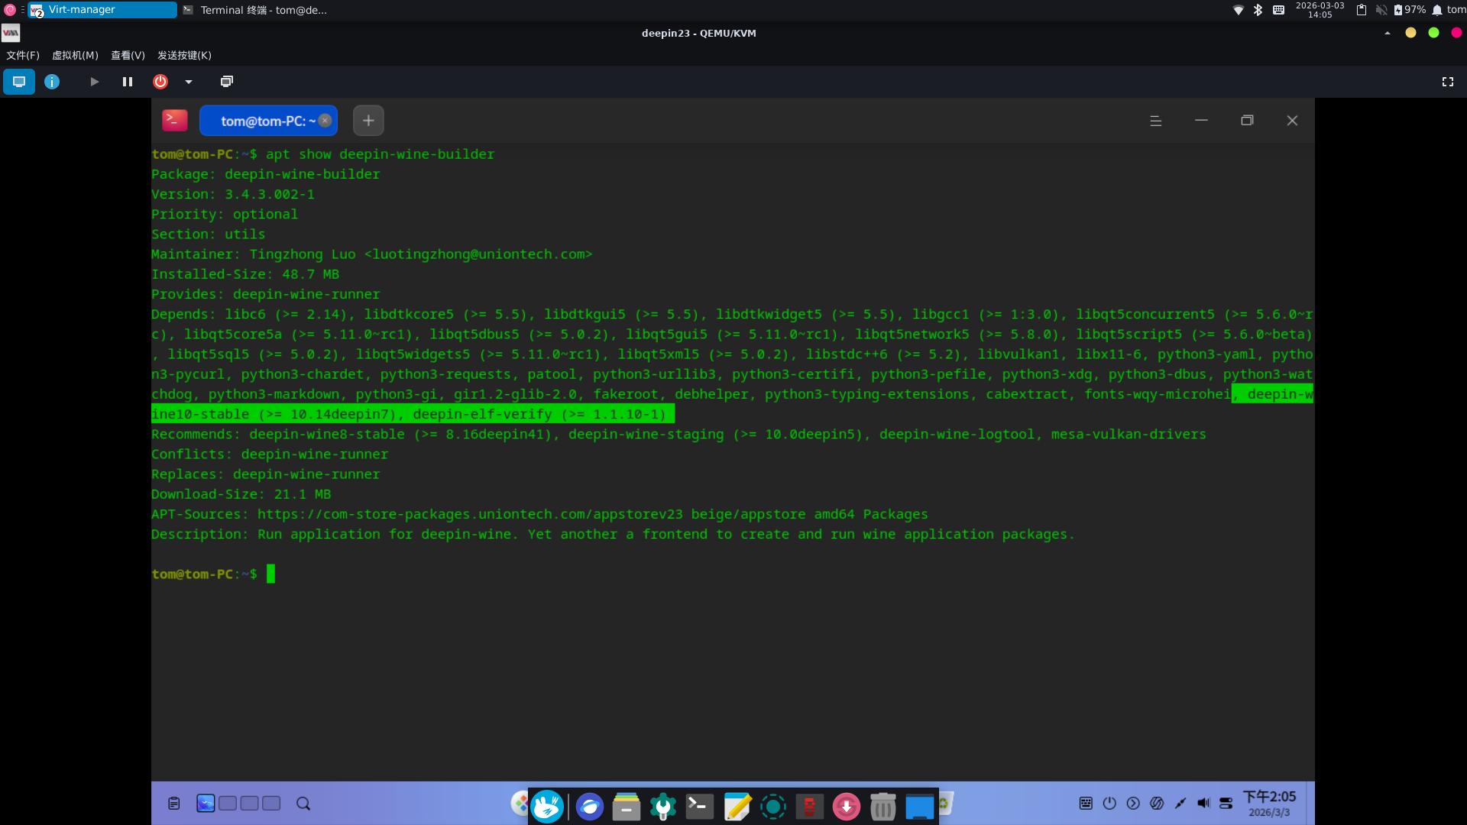Expand the host panel collapse arrow
Viewport: 1467px width, 825px height.
[1387, 33]
